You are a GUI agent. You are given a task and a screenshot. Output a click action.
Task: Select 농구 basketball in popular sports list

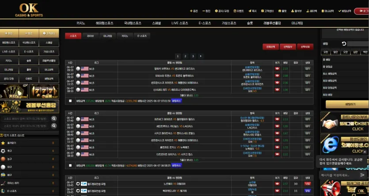tap(30, 159)
